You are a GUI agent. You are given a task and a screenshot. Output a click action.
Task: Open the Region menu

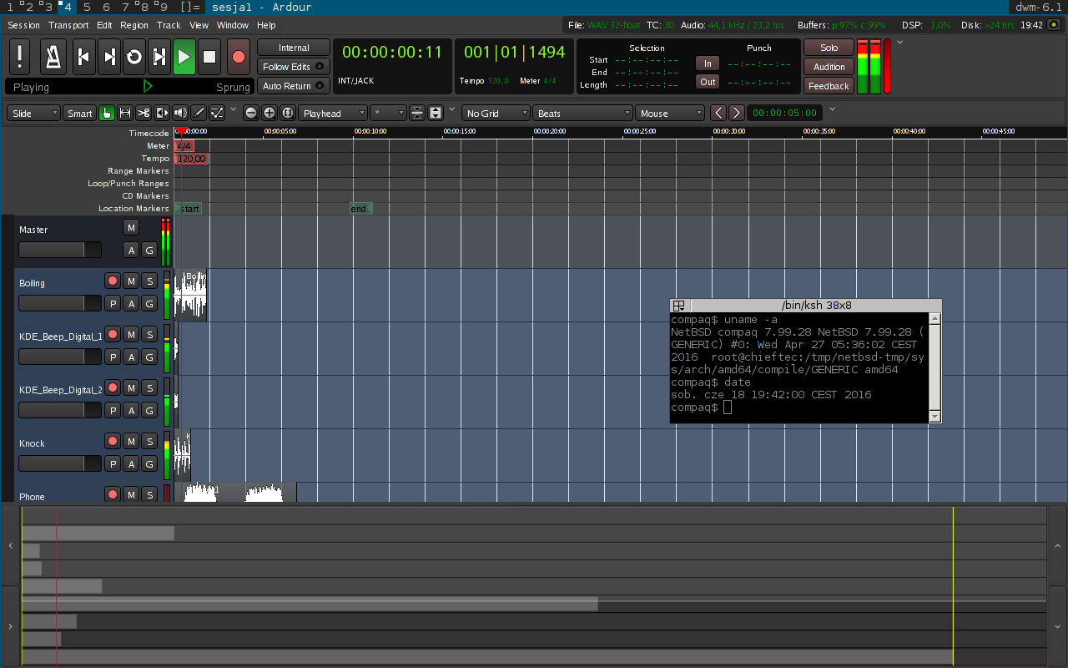coord(133,25)
